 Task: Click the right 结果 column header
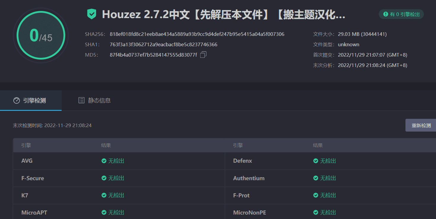click(318, 146)
